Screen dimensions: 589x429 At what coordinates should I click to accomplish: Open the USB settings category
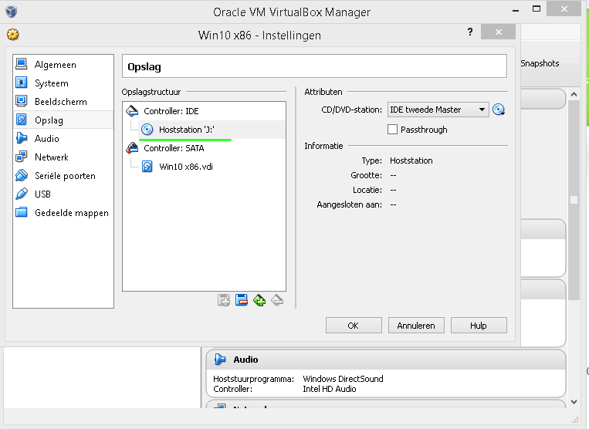tap(42, 194)
